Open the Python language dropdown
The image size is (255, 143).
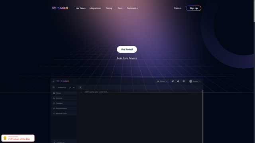coord(162,81)
